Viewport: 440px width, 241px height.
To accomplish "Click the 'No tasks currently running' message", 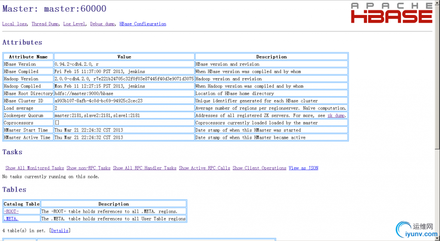I will [x=51, y=177].
